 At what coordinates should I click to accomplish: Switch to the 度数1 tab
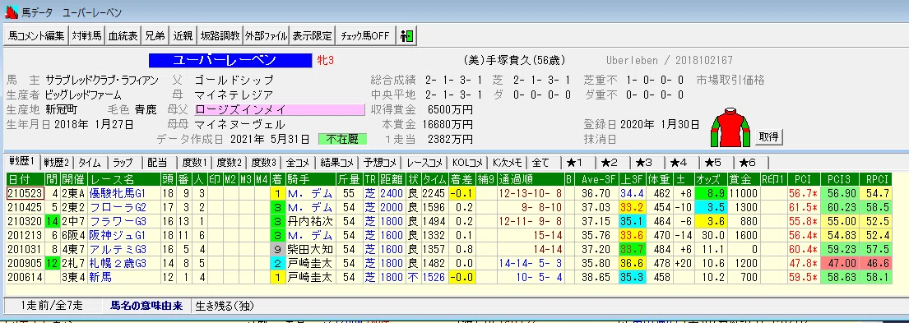click(x=194, y=163)
